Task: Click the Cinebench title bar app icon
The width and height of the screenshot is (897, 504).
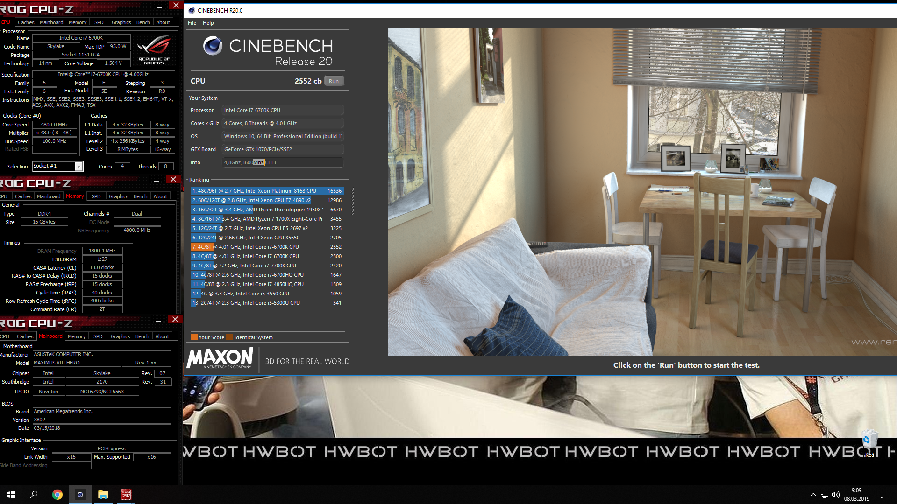Action: [x=192, y=10]
